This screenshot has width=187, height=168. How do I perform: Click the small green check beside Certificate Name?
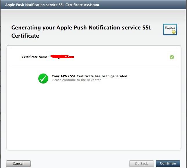tap(172, 57)
